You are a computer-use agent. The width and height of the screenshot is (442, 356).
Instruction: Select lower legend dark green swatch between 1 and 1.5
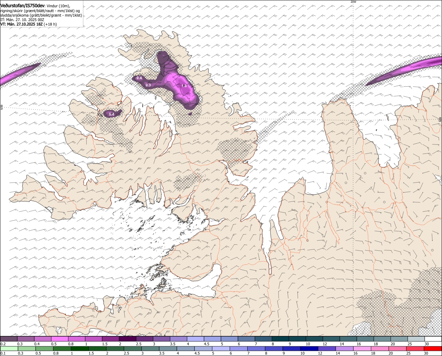pyautogui.click(x=80, y=348)
